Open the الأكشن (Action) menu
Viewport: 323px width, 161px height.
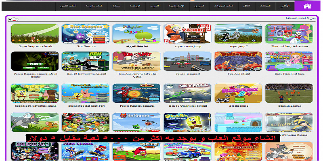(285, 6)
